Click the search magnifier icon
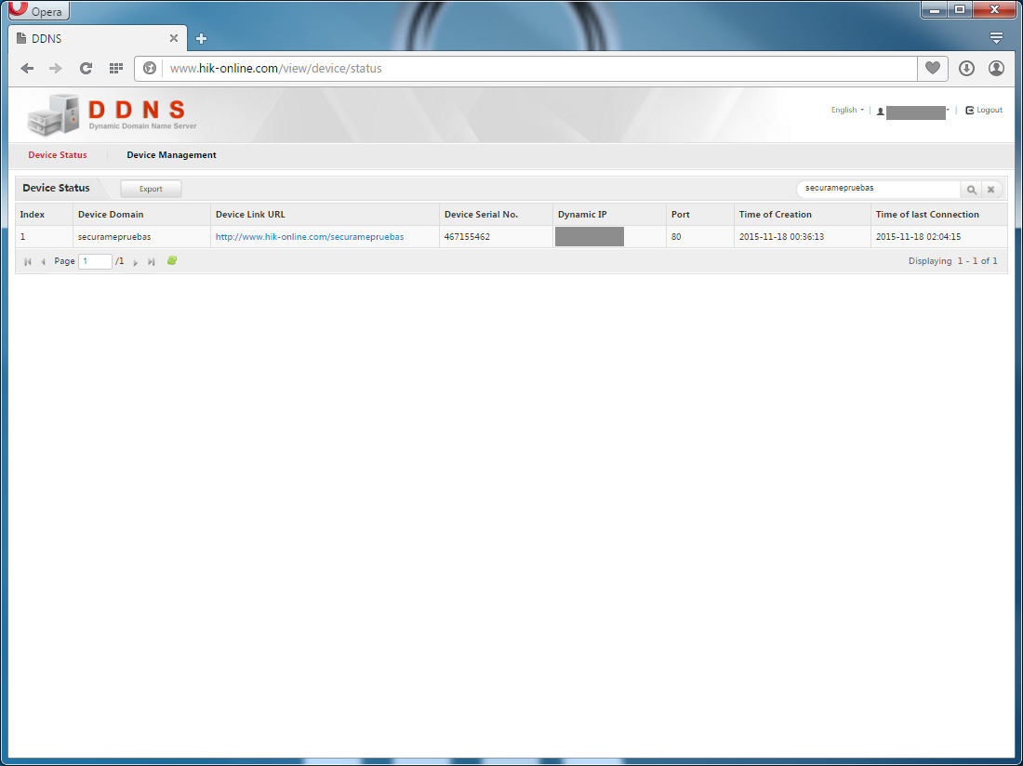1023x766 pixels. [x=972, y=189]
